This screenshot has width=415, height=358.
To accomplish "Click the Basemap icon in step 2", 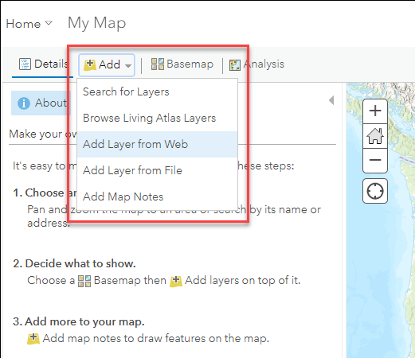I will [84, 281].
